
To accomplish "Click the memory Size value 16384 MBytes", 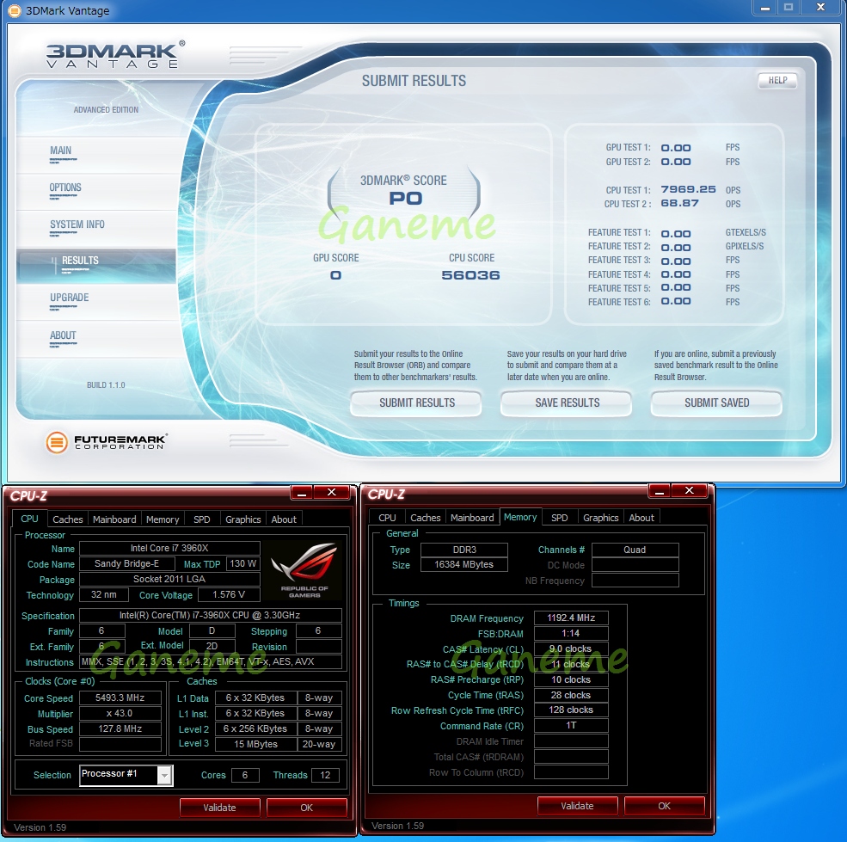I will pos(464,564).
